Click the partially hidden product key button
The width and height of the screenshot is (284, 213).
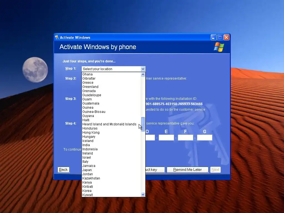(155, 170)
